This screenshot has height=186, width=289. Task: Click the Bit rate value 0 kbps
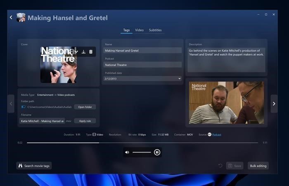[142, 134]
